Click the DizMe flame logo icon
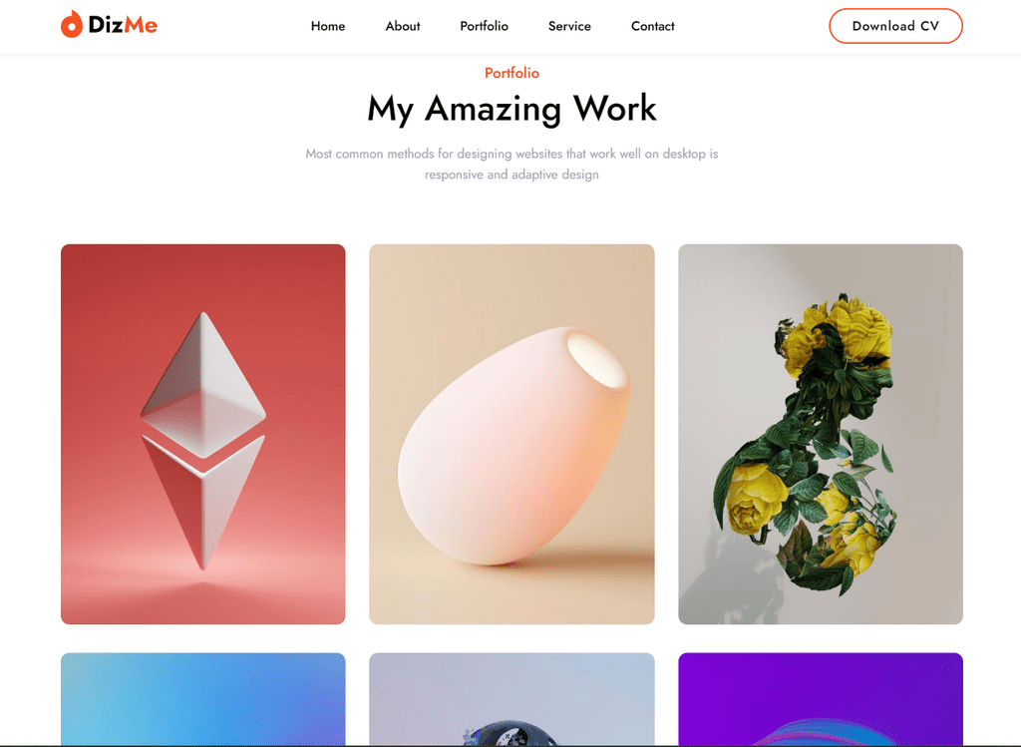The image size is (1021, 747). [x=72, y=25]
